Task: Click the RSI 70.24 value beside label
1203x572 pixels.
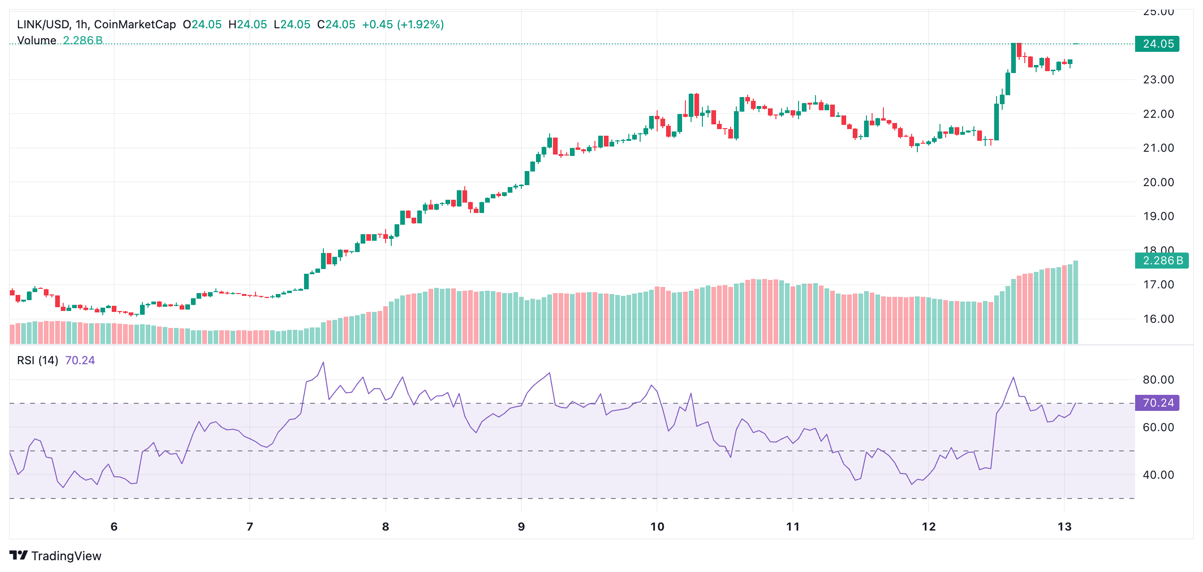Action: pyautogui.click(x=80, y=360)
